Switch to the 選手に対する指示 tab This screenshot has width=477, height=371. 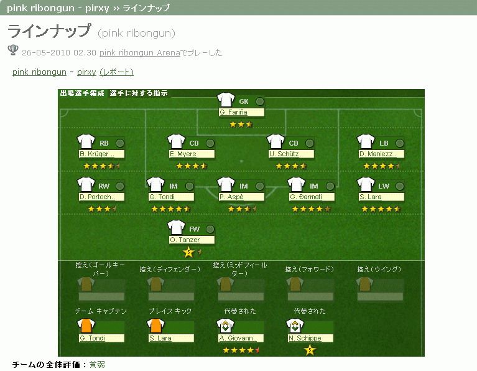click(x=139, y=93)
